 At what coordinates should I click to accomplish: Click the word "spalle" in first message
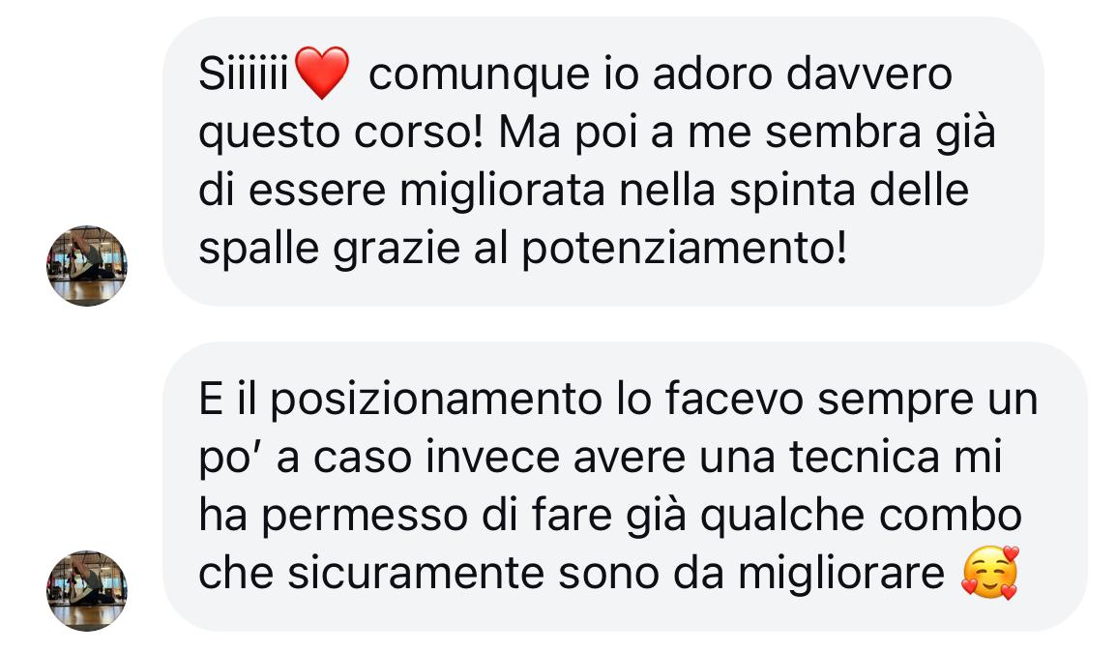(258, 251)
